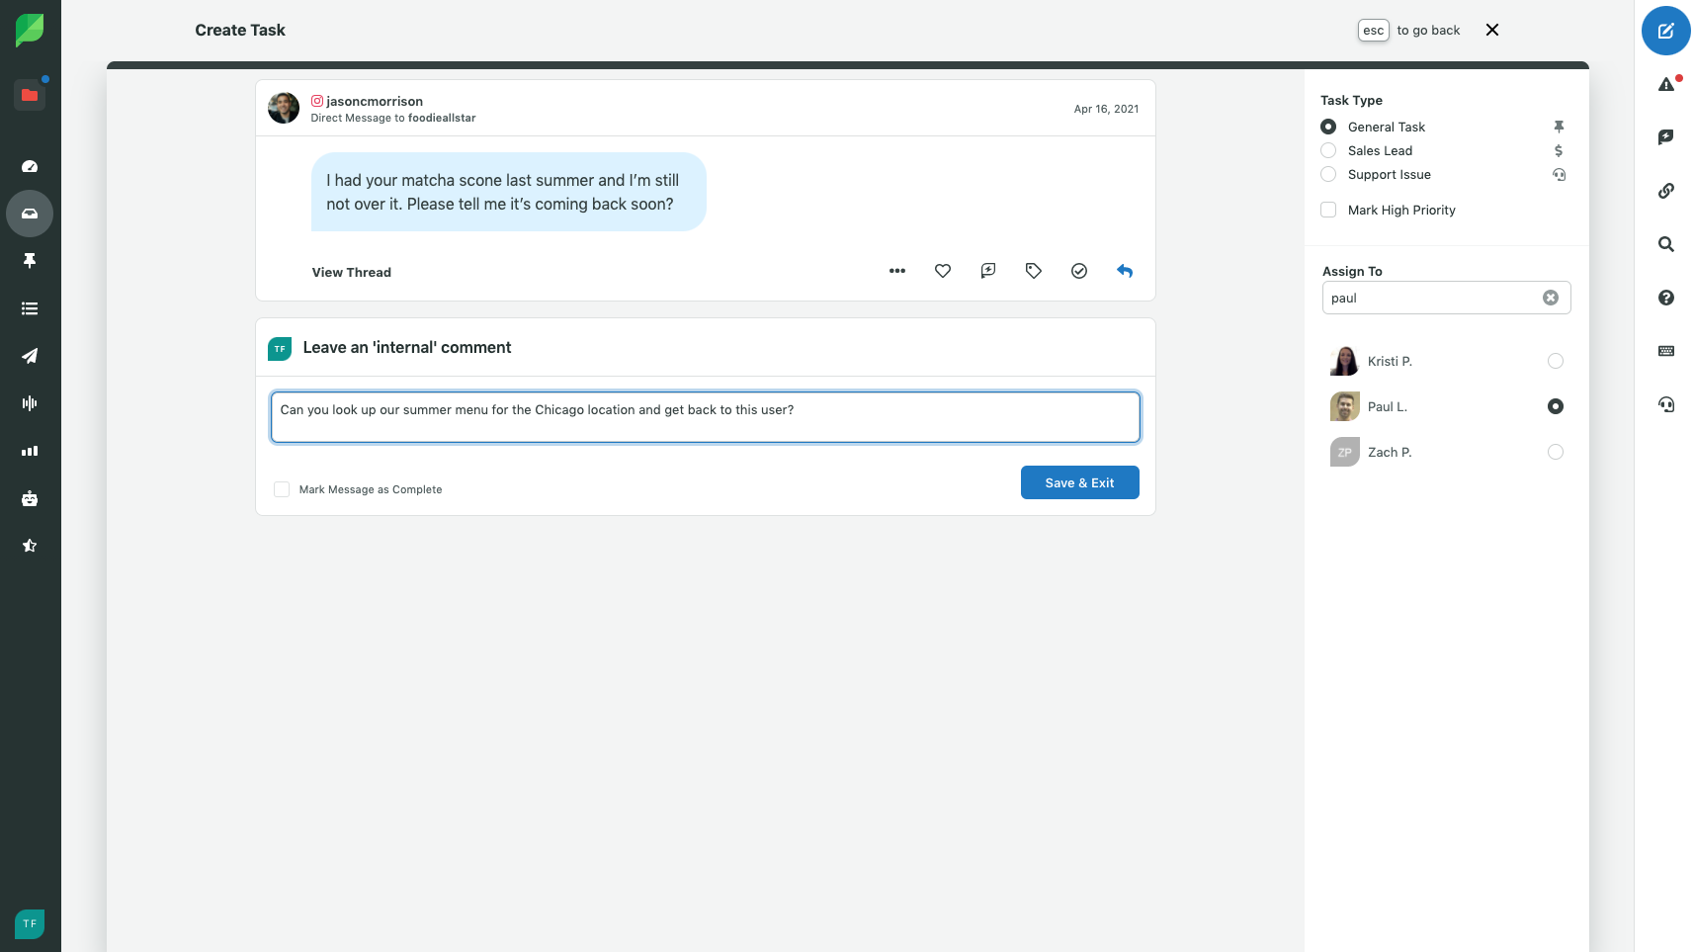Screen dimensions: 1694x952
Task: Click the tag icon on message
Action: [1034, 271]
